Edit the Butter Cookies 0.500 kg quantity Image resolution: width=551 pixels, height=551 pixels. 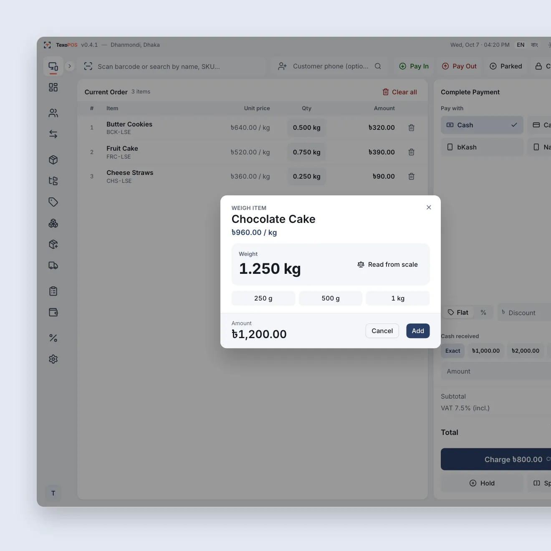pos(307,128)
